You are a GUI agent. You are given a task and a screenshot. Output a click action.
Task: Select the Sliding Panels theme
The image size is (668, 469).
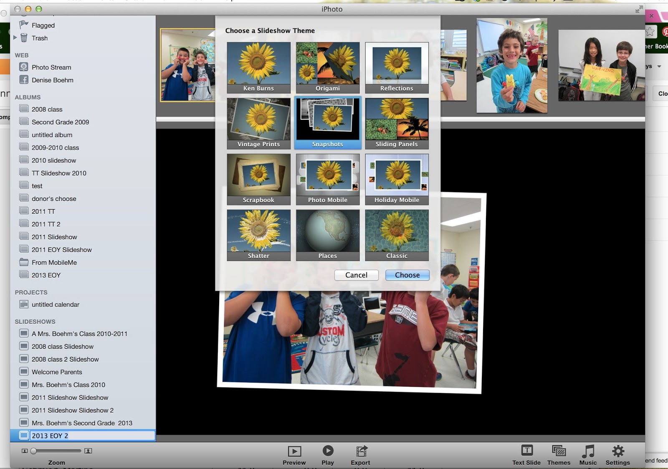point(397,123)
